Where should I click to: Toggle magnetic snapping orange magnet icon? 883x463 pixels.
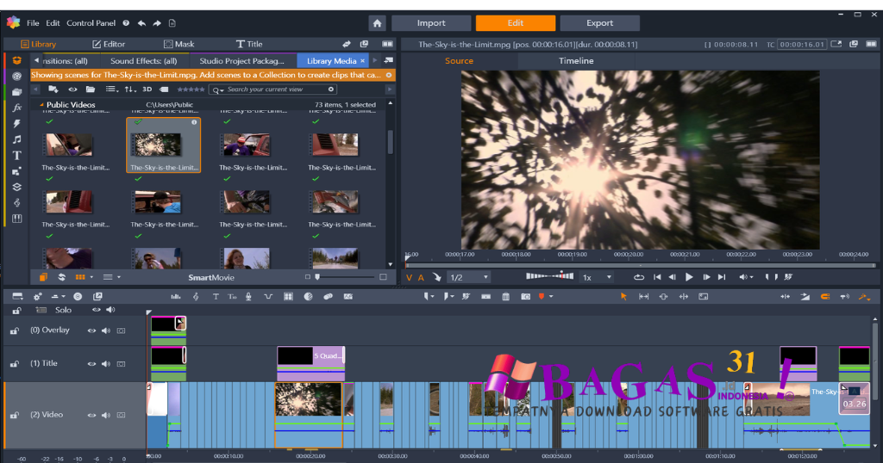tap(825, 297)
